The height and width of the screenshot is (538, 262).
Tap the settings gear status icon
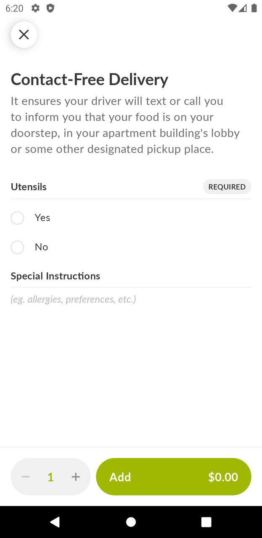coord(36,8)
